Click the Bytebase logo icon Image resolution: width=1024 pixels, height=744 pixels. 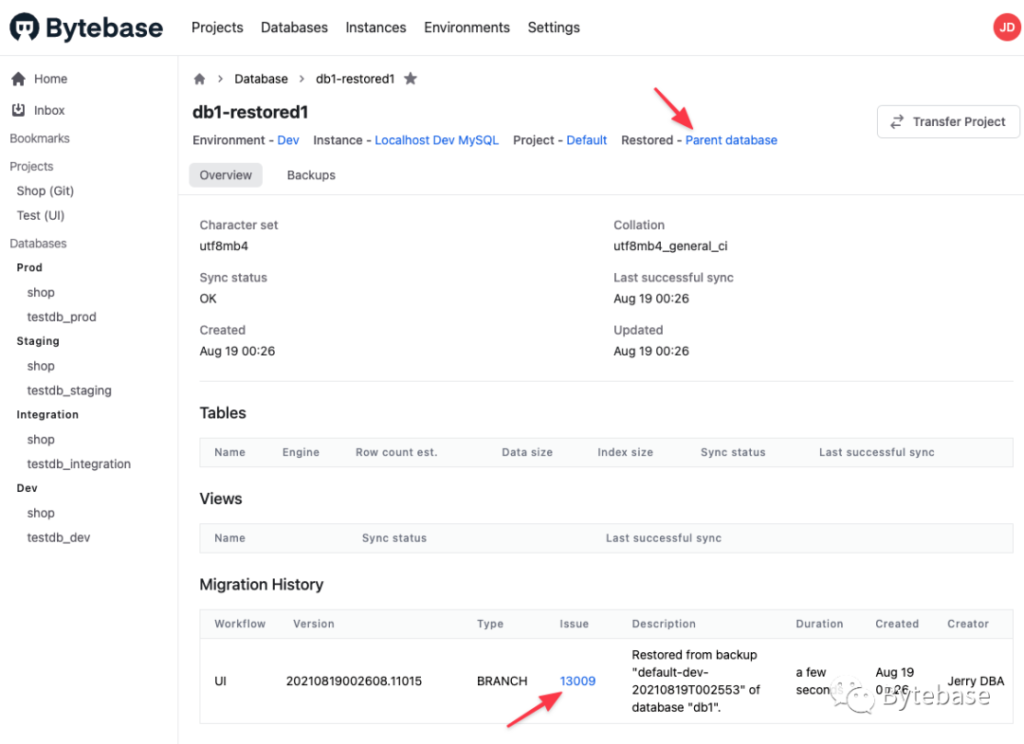[x=24, y=27]
